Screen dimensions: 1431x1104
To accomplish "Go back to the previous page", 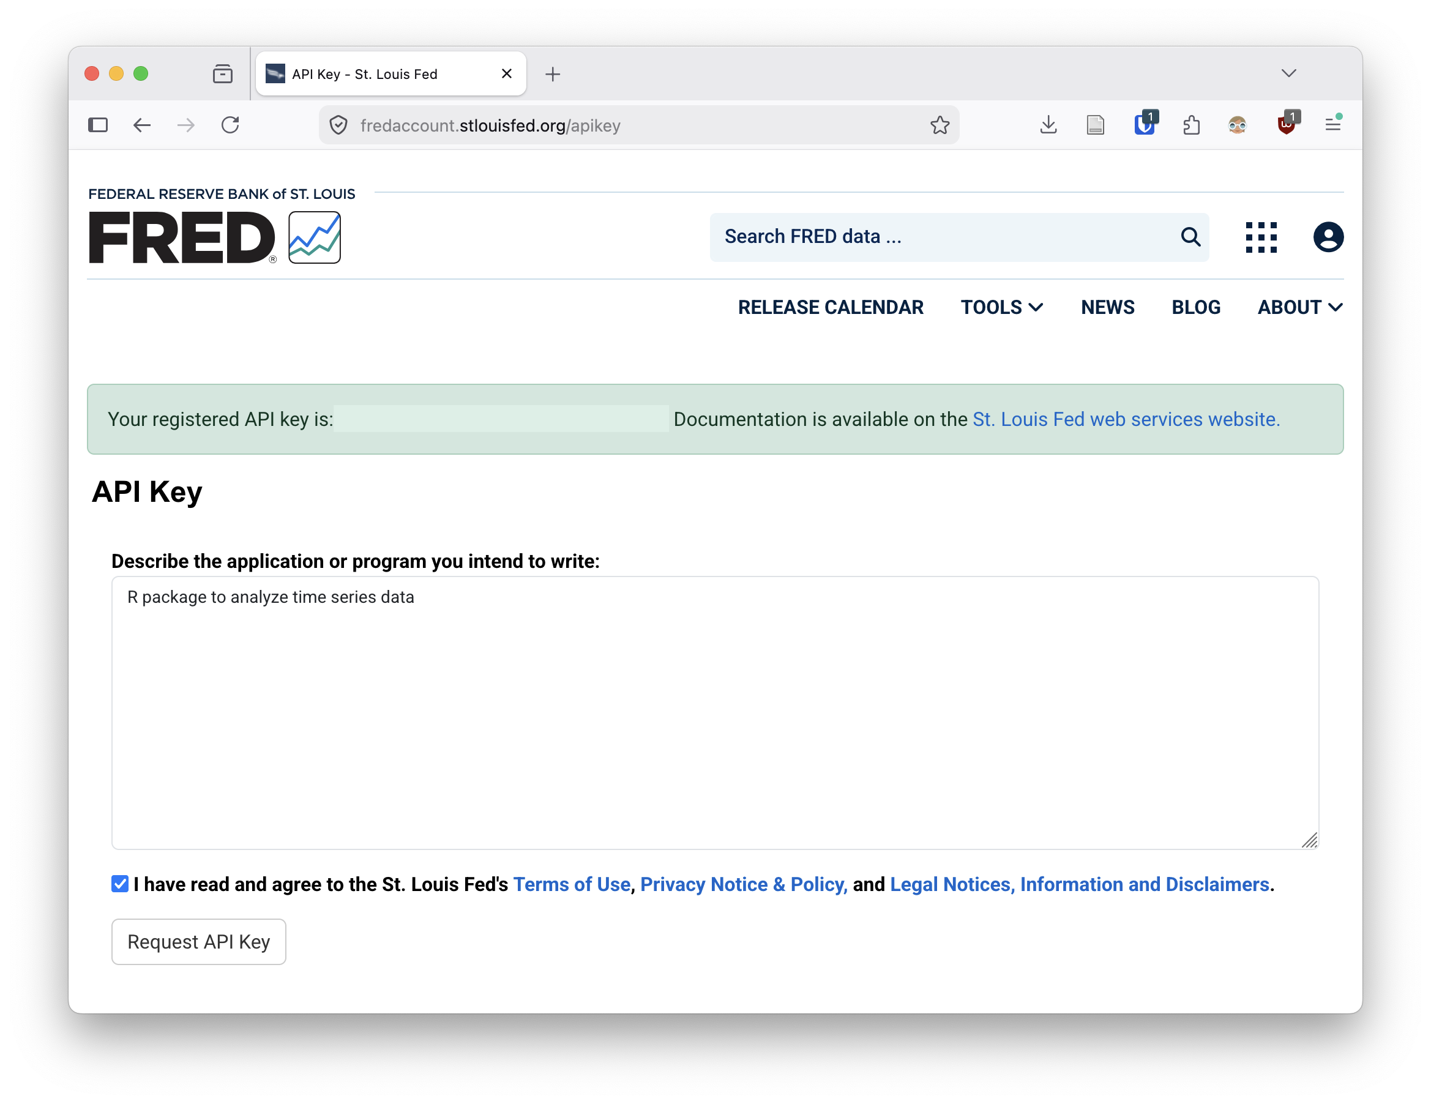I will tap(142, 124).
